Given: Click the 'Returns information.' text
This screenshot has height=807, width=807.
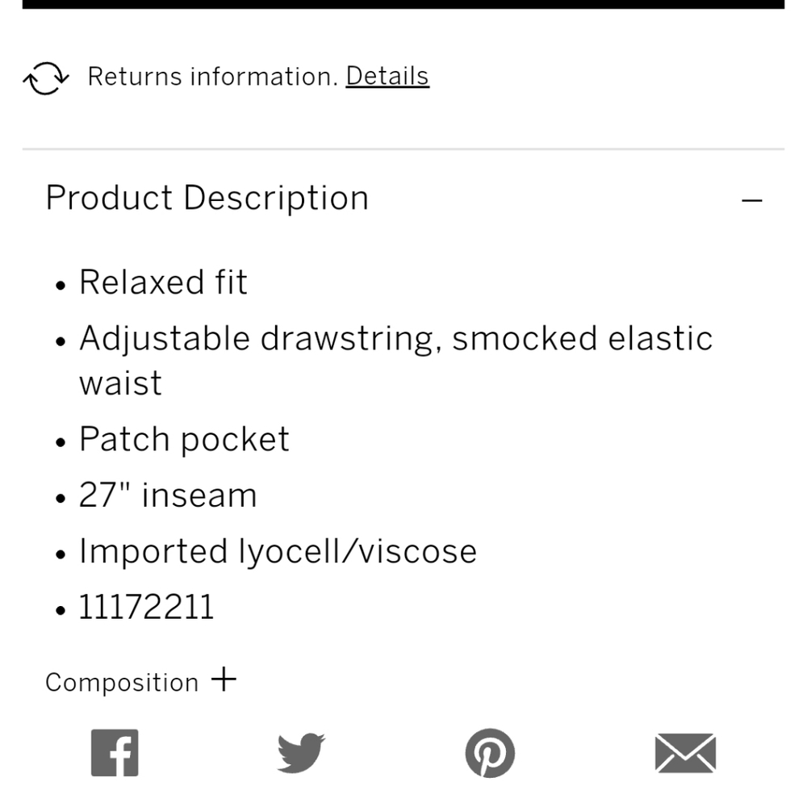Looking at the screenshot, I should (212, 77).
